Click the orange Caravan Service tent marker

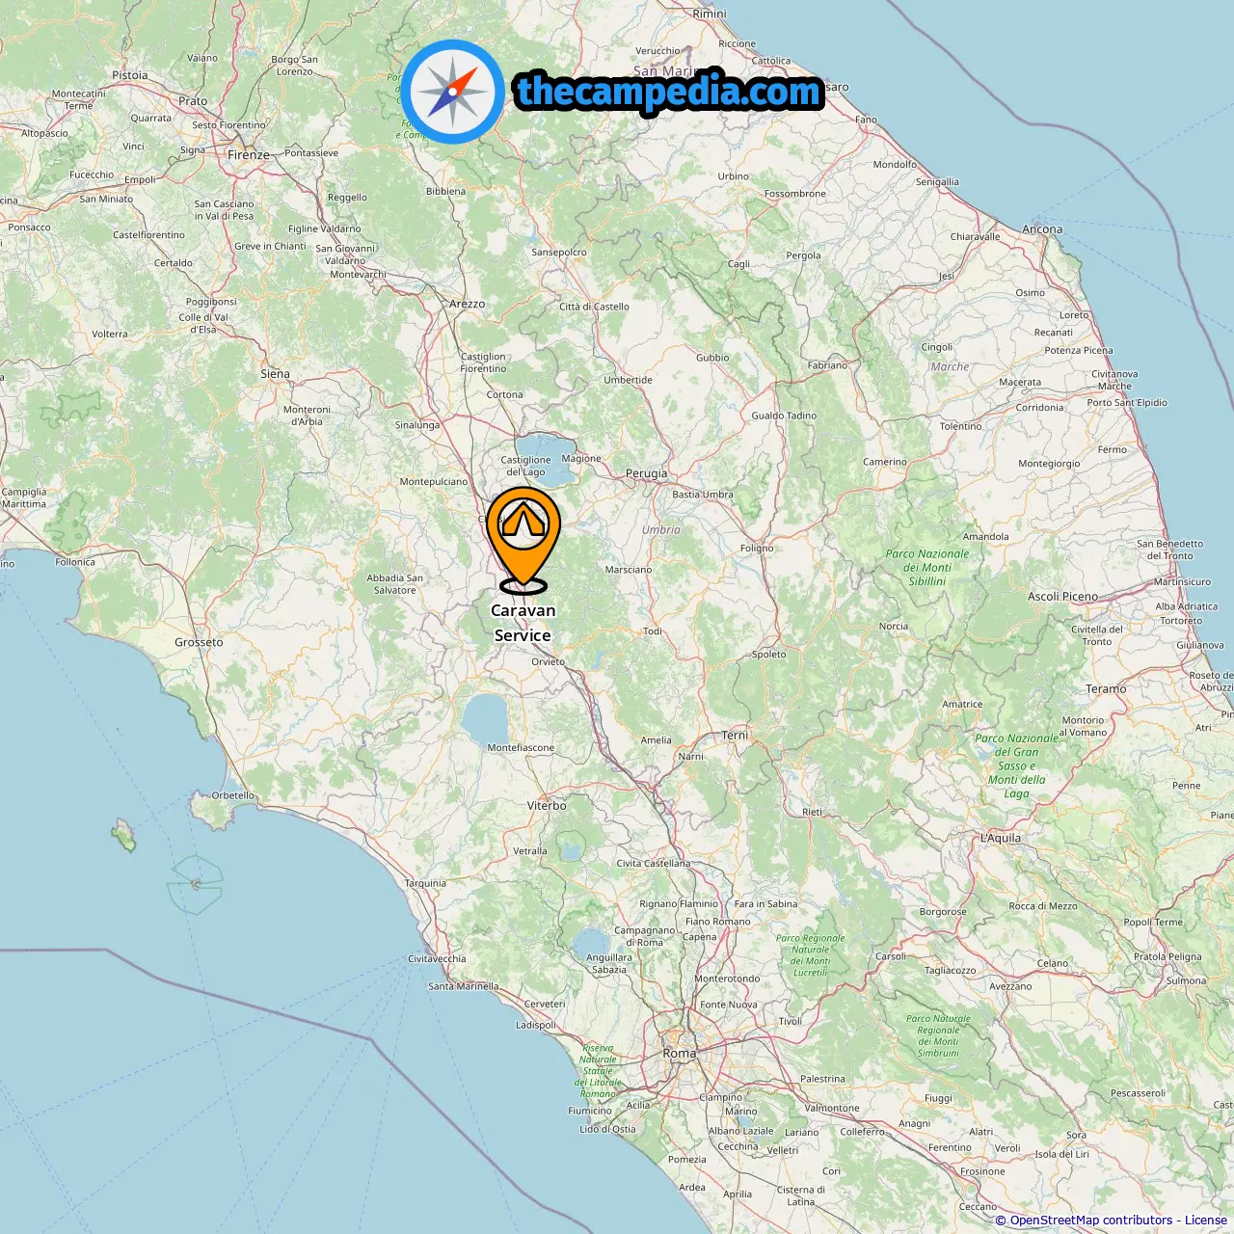coord(523,540)
